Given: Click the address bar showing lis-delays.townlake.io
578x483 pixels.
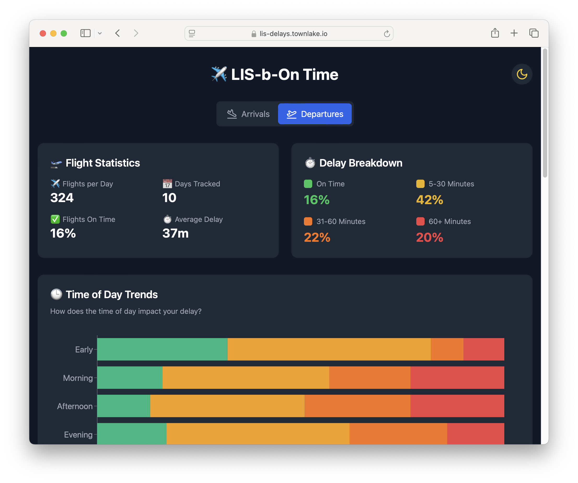Looking at the screenshot, I should tap(289, 34).
